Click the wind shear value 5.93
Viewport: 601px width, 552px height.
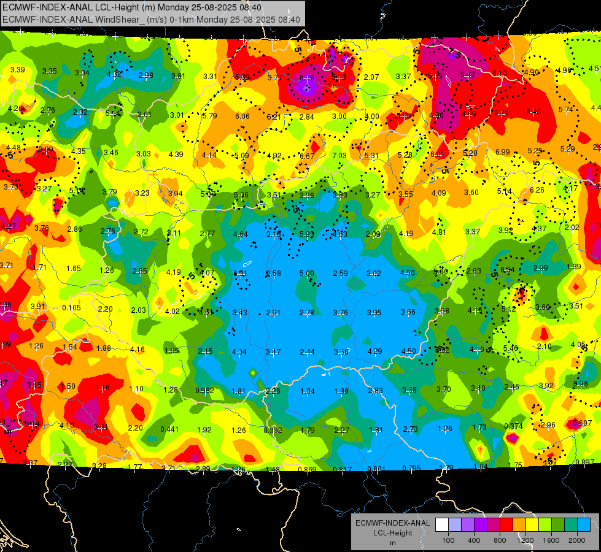[x=306, y=234]
